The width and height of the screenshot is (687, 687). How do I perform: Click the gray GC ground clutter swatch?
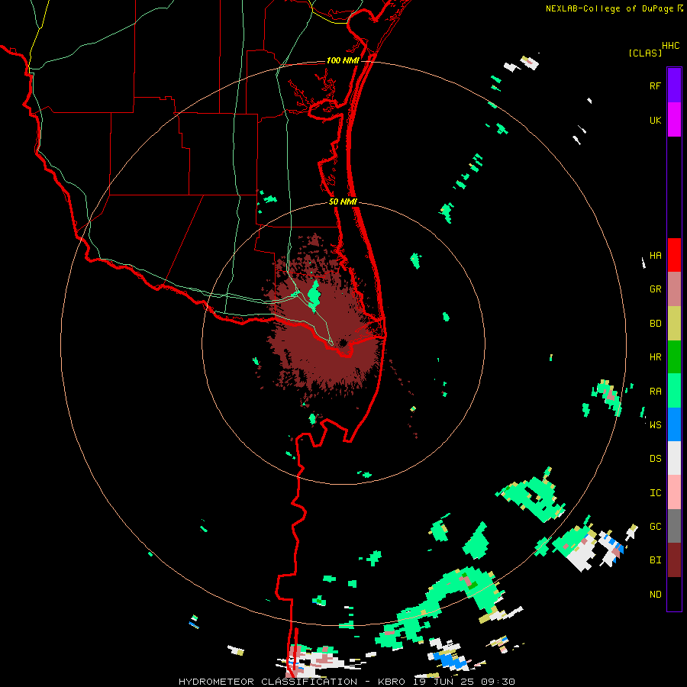(674, 526)
